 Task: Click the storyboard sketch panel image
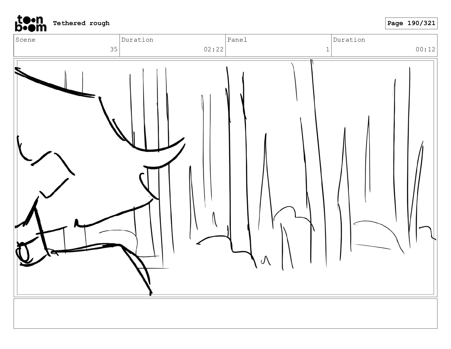225,178
